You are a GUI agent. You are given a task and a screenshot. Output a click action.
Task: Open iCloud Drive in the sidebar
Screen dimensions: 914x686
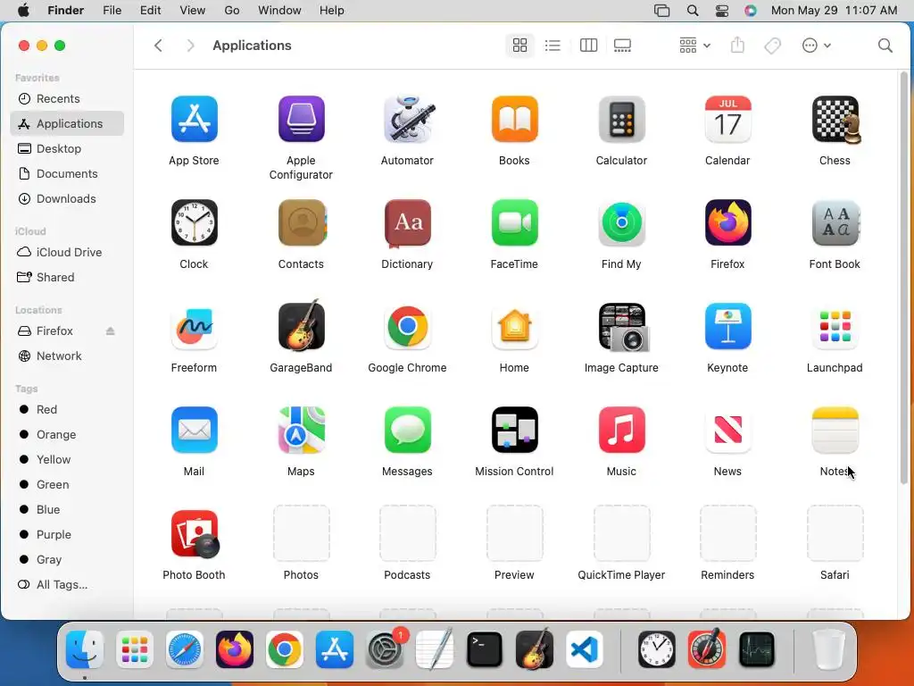pyautogui.click(x=67, y=252)
